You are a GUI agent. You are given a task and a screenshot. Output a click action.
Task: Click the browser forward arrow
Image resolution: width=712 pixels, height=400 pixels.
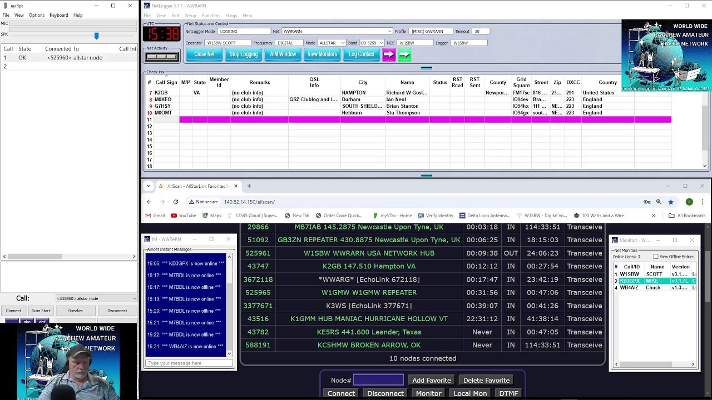(x=162, y=202)
